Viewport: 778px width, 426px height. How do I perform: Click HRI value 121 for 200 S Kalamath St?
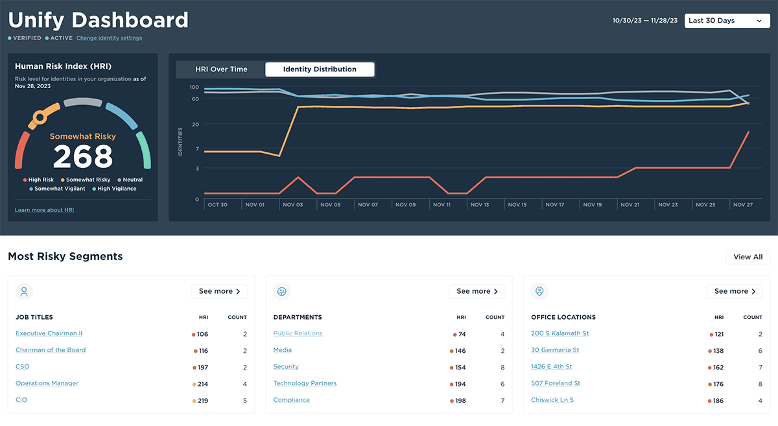[x=718, y=335]
